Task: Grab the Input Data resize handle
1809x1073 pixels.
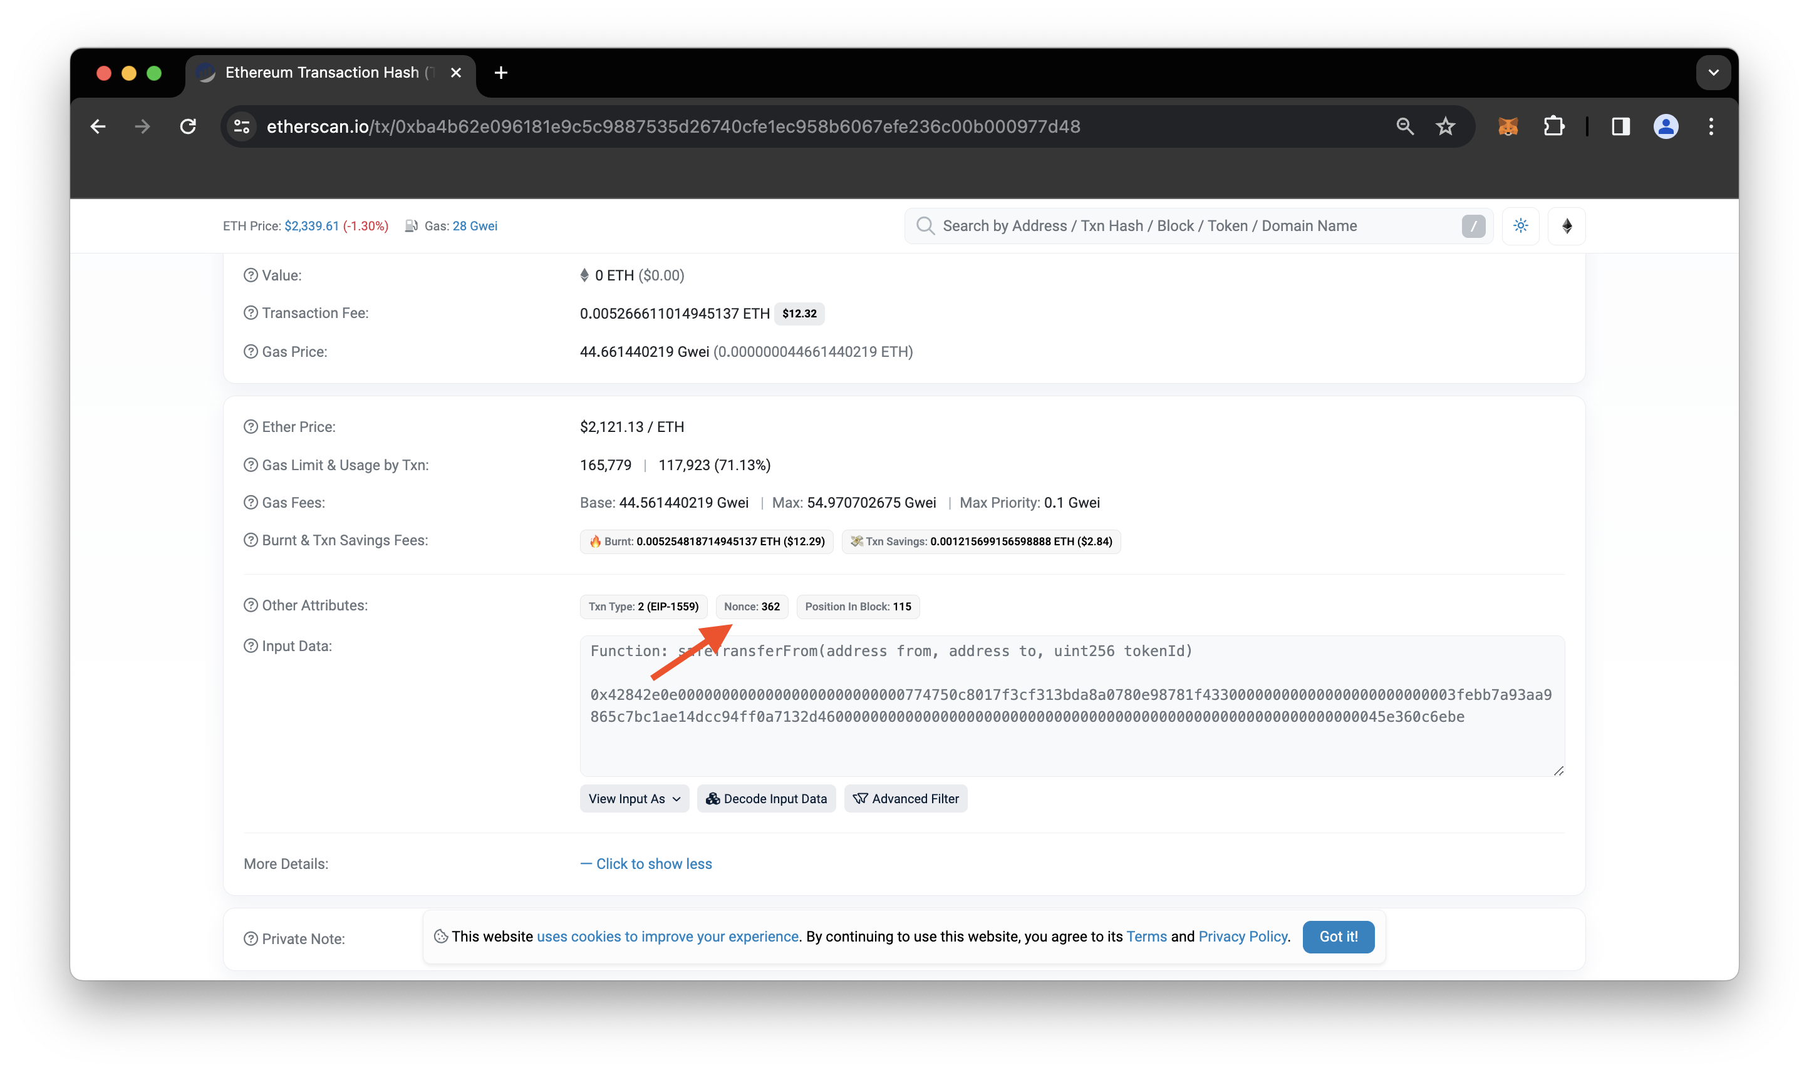Action: (x=1558, y=771)
